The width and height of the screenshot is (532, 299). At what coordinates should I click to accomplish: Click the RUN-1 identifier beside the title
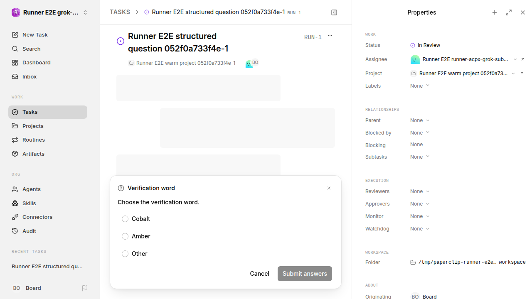(313, 37)
